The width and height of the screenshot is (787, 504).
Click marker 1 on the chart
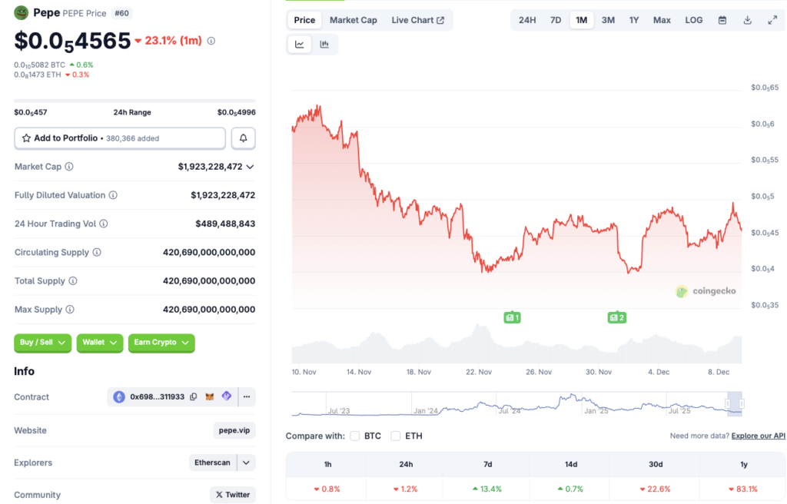tap(513, 317)
